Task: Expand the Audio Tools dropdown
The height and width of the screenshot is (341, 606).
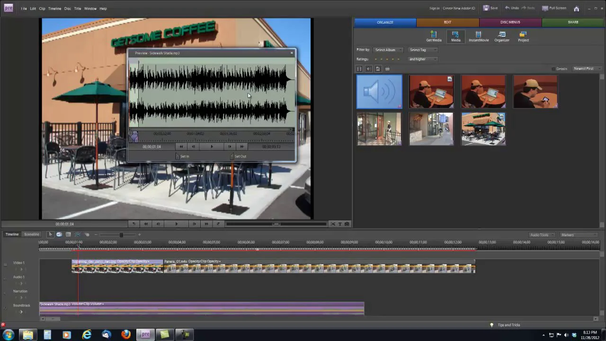Action: (542, 235)
